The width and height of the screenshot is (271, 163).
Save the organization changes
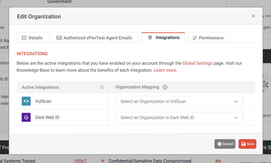(x=247, y=144)
